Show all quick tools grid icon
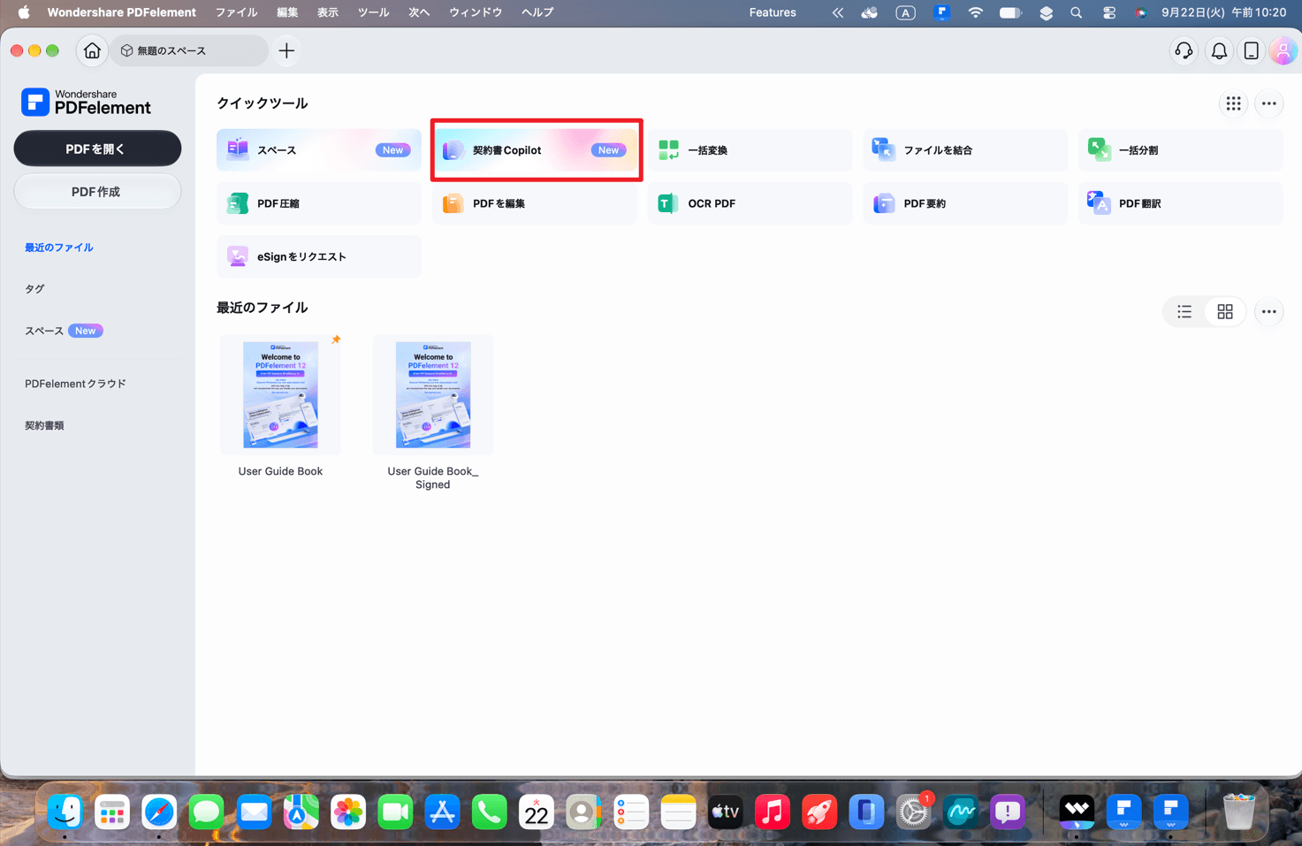This screenshot has width=1302, height=846. pyautogui.click(x=1233, y=103)
